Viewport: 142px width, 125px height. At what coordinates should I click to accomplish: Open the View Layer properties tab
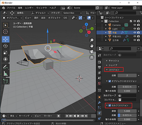pyautogui.click(x=99, y=73)
